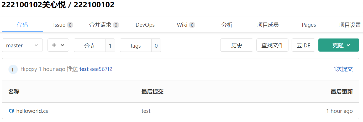View the 1次提交 commits link
Image resolution: width=363 pixels, height=122 pixels.
pos(343,69)
